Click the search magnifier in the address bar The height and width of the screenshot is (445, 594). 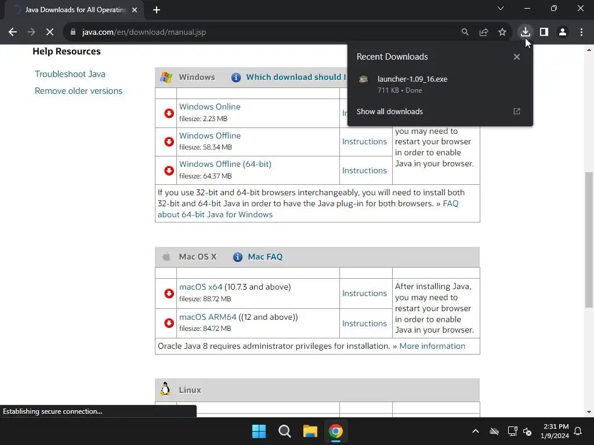pos(465,32)
